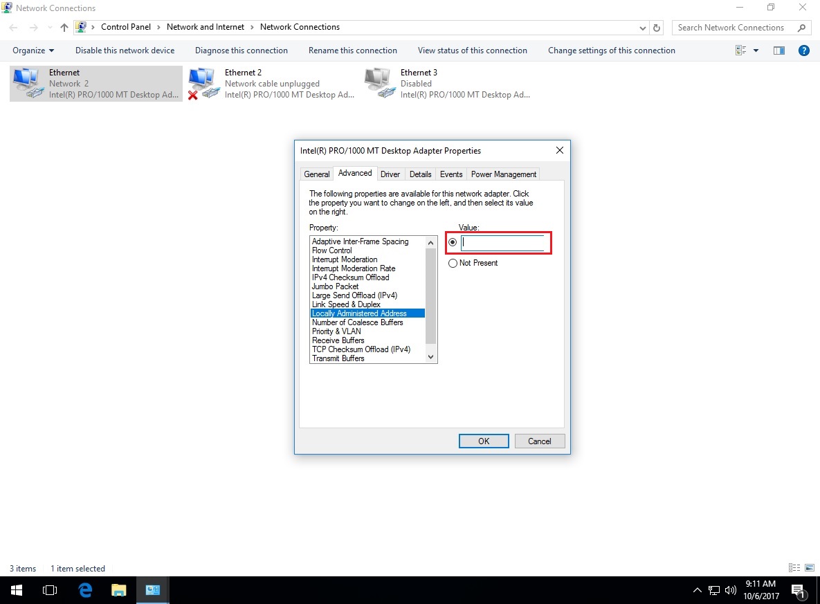Select Flow Control property

pos(367,250)
